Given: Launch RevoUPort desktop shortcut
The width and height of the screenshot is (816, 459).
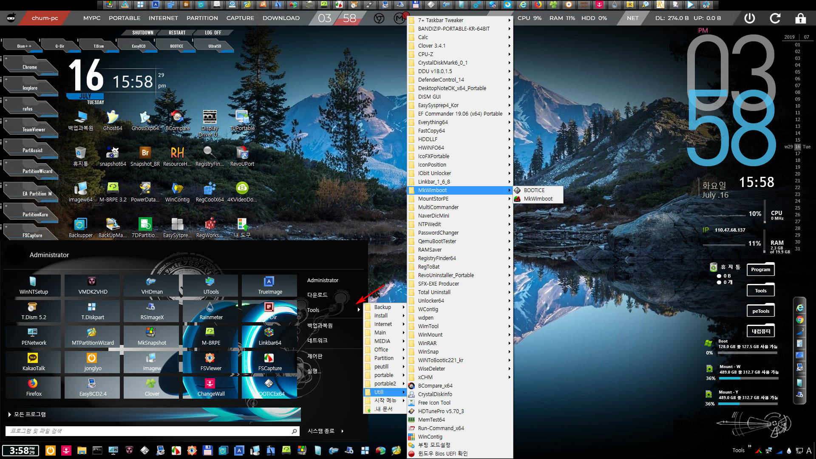Looking at the screenshot, I should 242,156.
